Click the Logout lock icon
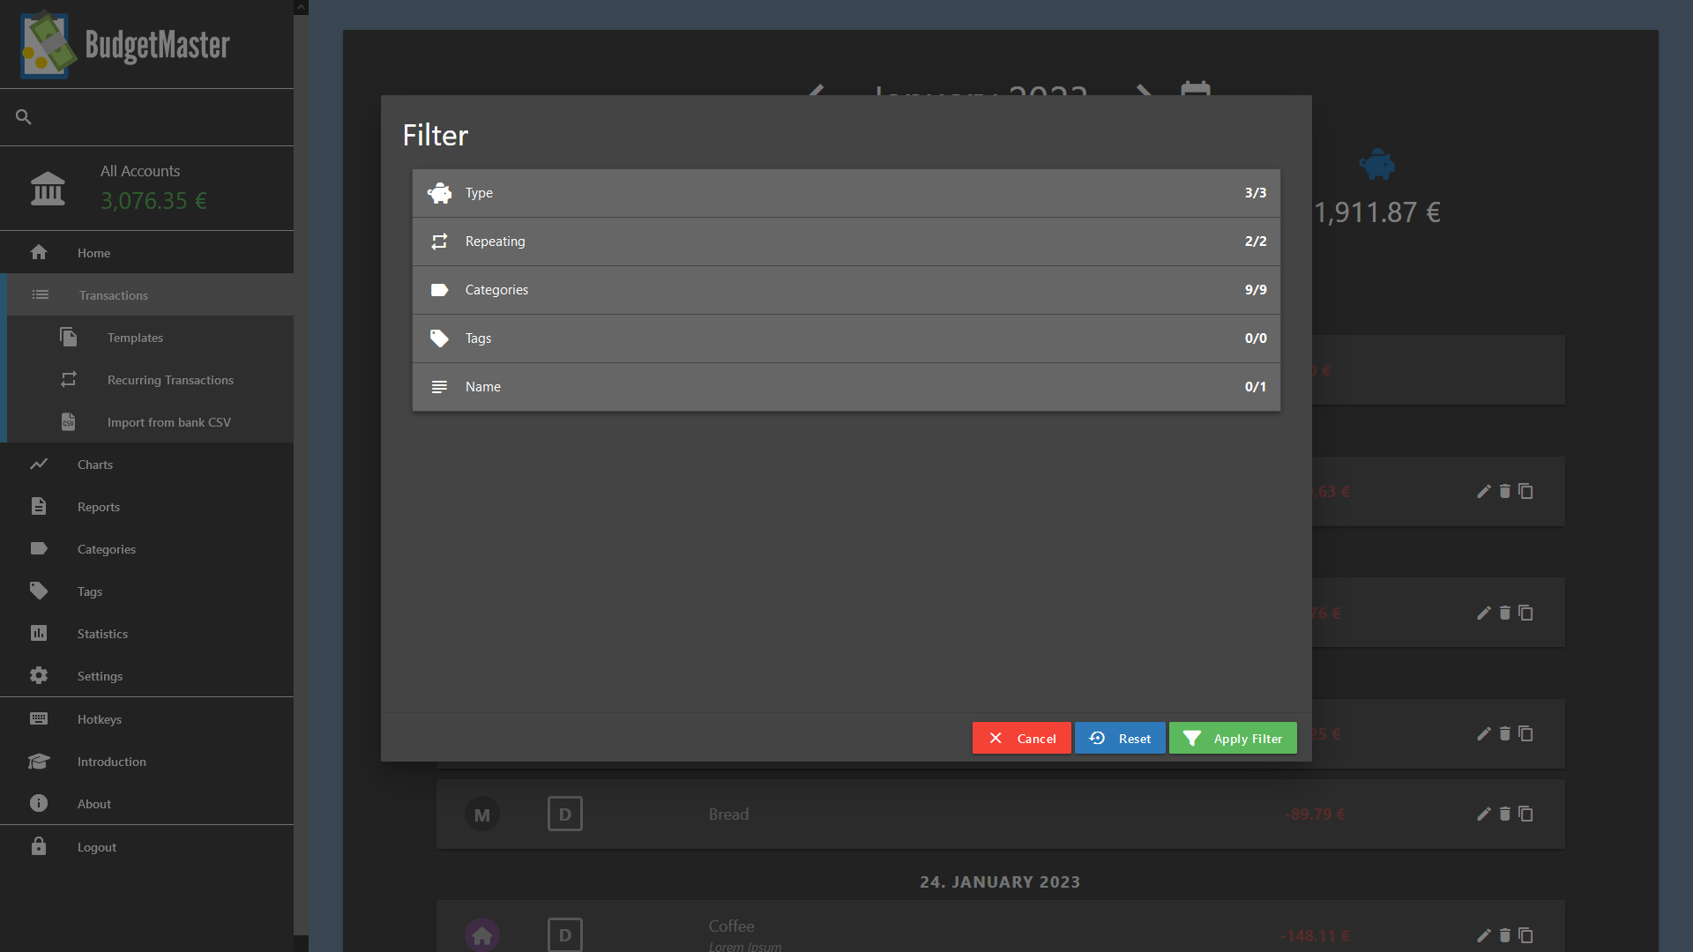The width and height of the screenshot is (1693, 952). tap(39, 846)
